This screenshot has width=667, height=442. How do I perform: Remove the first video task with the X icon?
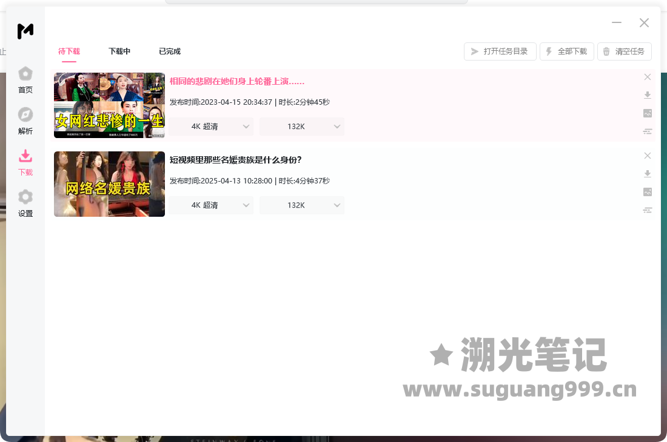click(x=648, y=77)
